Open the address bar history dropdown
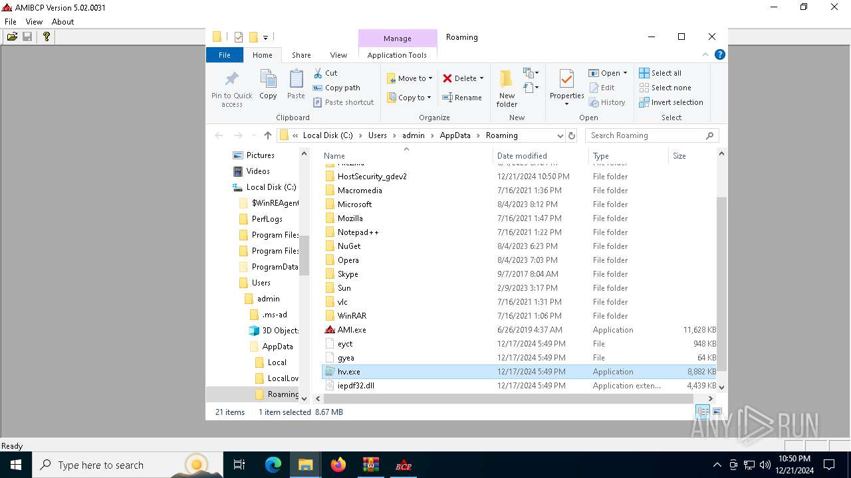This screenshot has height=478, width=851. [x=560, y=135]
